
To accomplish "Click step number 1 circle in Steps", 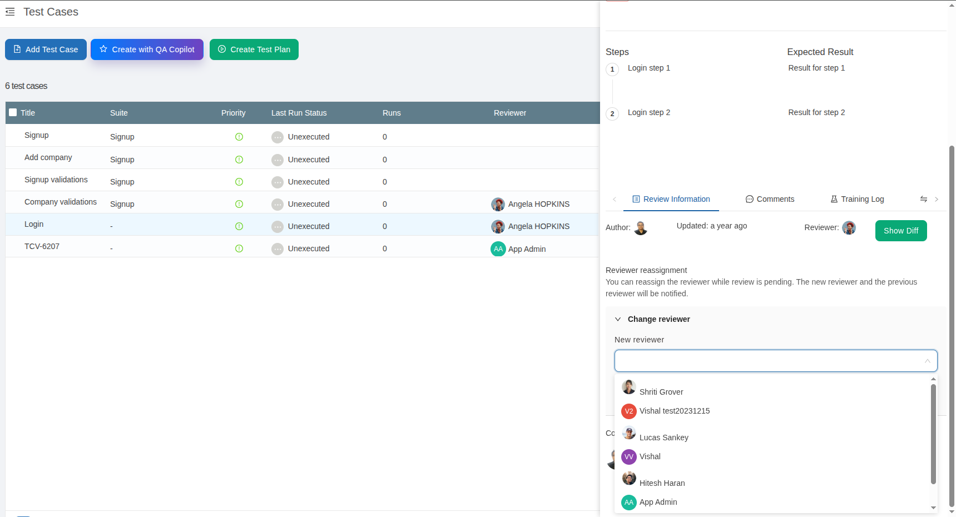I will pyautogui.click(x=612, y=69).
